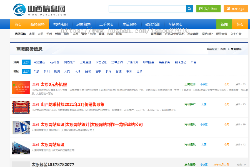
Task: Click into the search input box
Action: 147,9
